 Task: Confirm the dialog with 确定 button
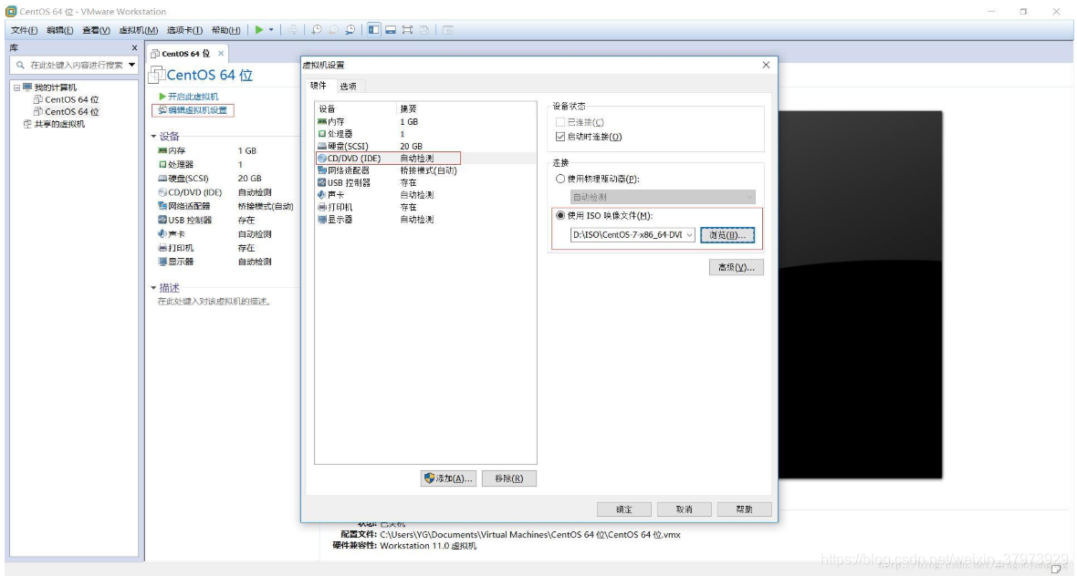(623, 509)
